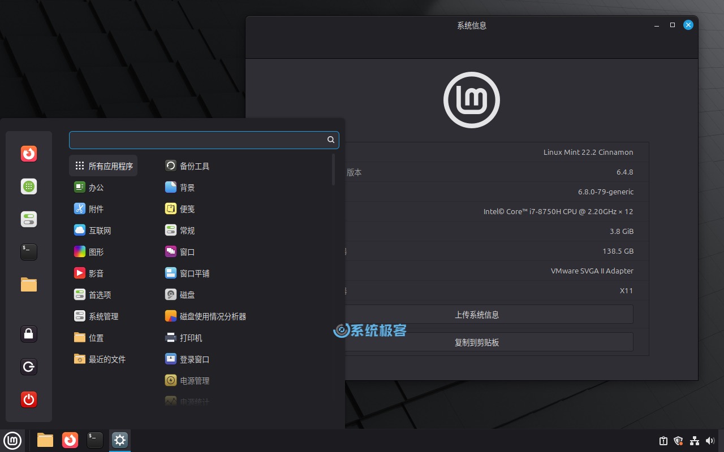Open file manager from the bottom panel
Viewport: 724px width, 452px height.
pyautogui.click(x=45, y=440)
